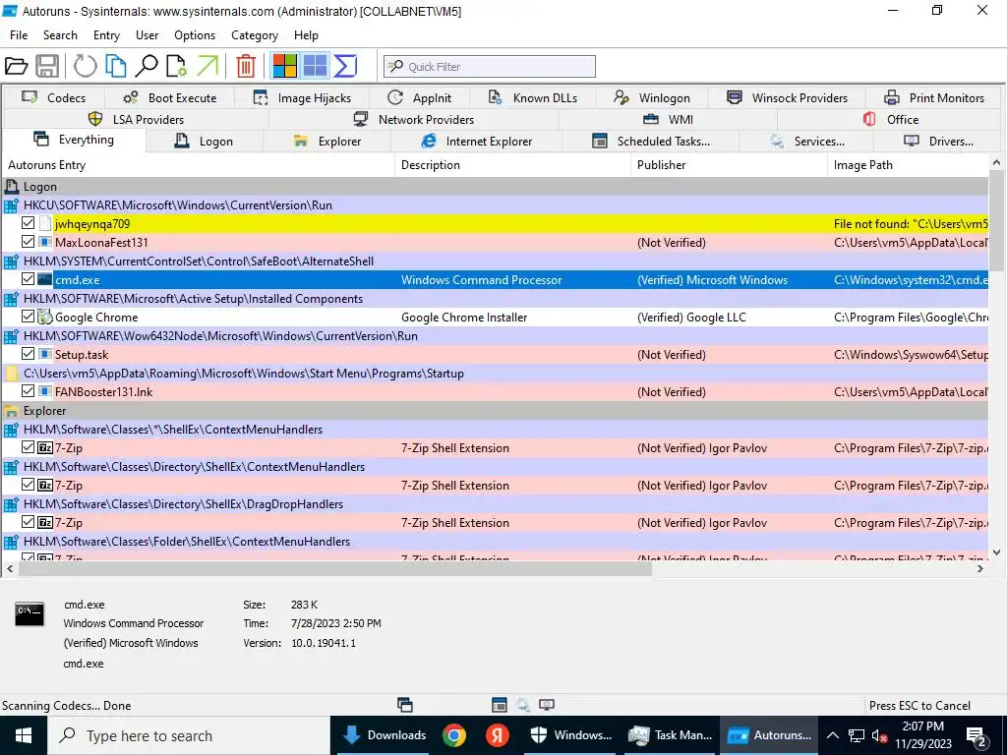Viewport: 1007px width, 755px height.
Task: Click the Copy entry toolbar icon
Action: [116, 66]
